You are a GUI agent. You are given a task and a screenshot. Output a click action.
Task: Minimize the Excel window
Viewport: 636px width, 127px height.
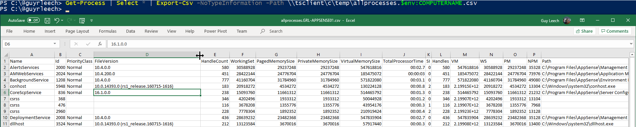(x=598, y=20)
